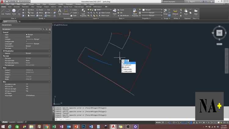Open Photoshop from the taskbar
This screenshot has width=229, height=129.
pyautogui.click(x=84, y=127)
